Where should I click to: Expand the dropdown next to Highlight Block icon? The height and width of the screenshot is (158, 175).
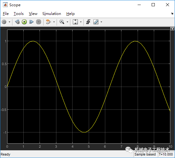[x=54, y=22]
